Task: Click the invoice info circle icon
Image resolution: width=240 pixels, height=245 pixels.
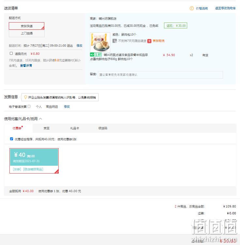Action: 29,106
